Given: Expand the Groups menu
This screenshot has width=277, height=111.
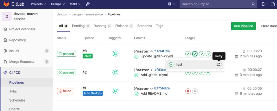Looking at the screenshot, I should [x=58, y=4].
